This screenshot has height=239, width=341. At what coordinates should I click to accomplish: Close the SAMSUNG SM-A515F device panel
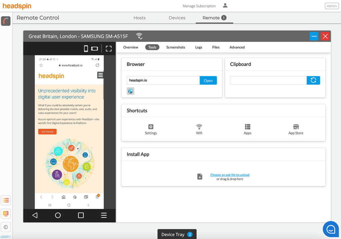point(325,36)
